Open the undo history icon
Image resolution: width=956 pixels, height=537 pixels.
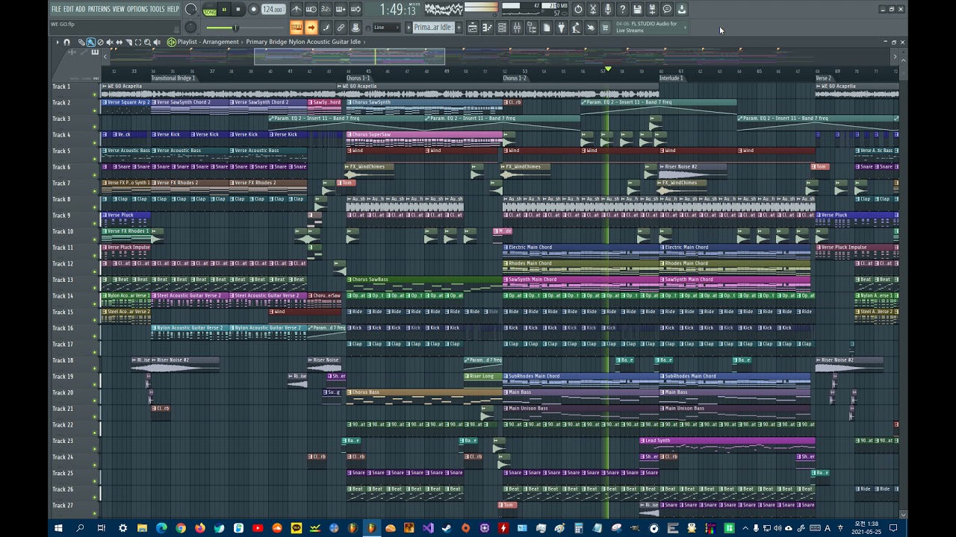(578, 10)
